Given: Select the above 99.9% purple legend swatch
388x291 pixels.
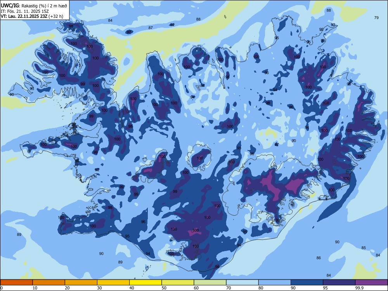Looking at the screenshot, I should (x=371, y=282).
